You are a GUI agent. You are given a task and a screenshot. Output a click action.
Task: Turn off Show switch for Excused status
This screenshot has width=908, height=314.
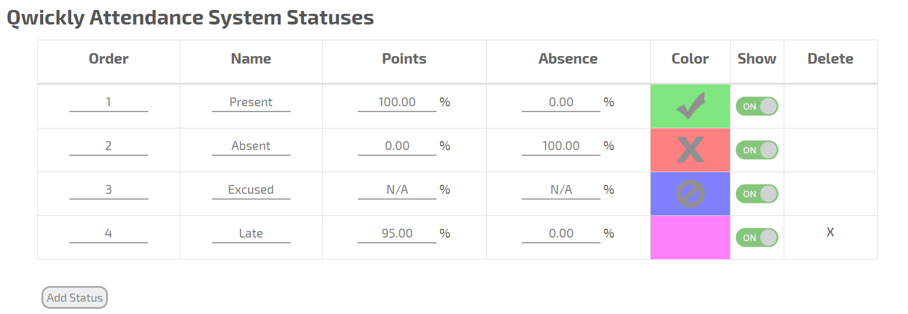[757, 194]
